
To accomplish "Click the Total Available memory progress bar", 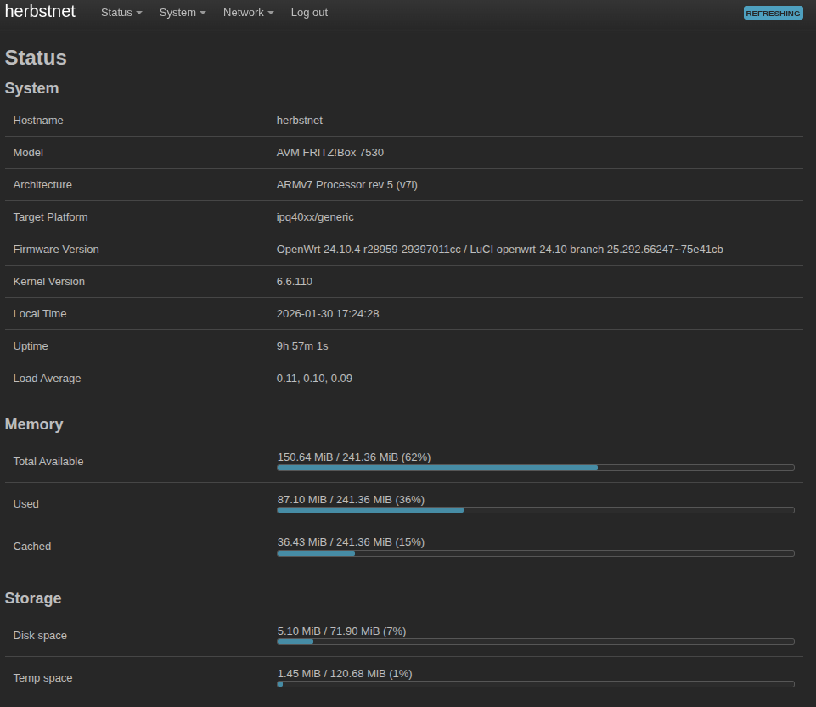I will pyautogui.click(x=535, y=468).
